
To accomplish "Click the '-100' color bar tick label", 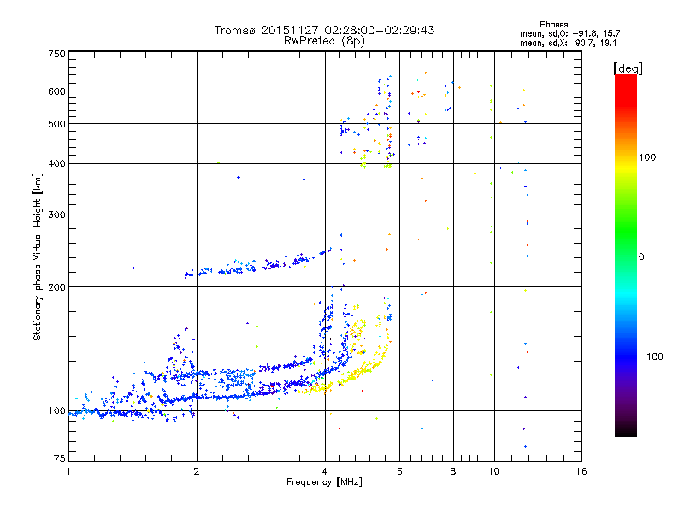I will [651, 357].
